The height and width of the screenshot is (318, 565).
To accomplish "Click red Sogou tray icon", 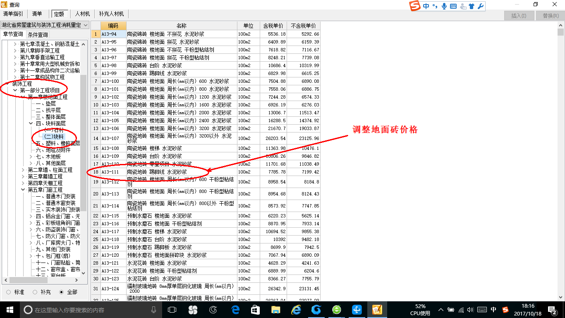I will (505, 310).
